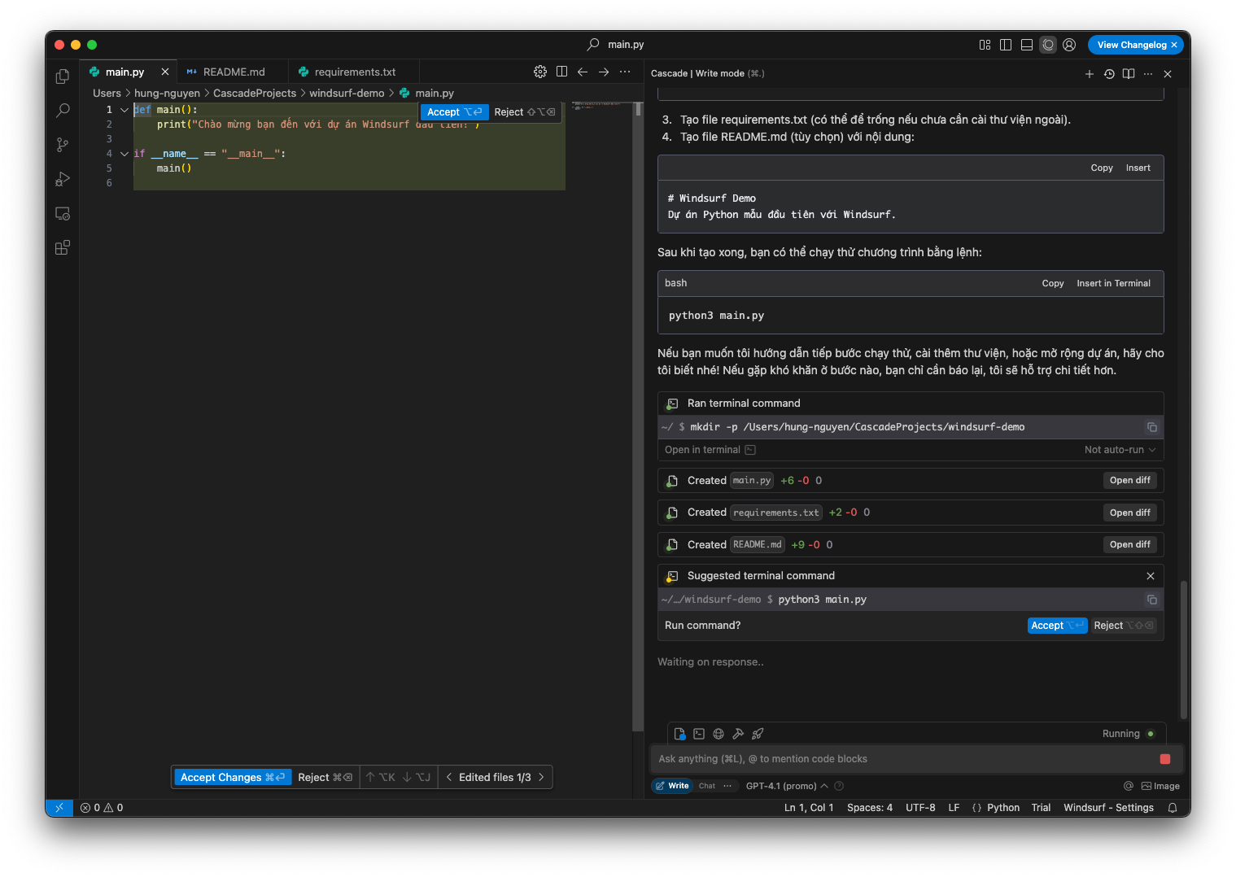Toggle the primary side bar
Screen dimensions: 1236x877
(x=1006, y=45)
